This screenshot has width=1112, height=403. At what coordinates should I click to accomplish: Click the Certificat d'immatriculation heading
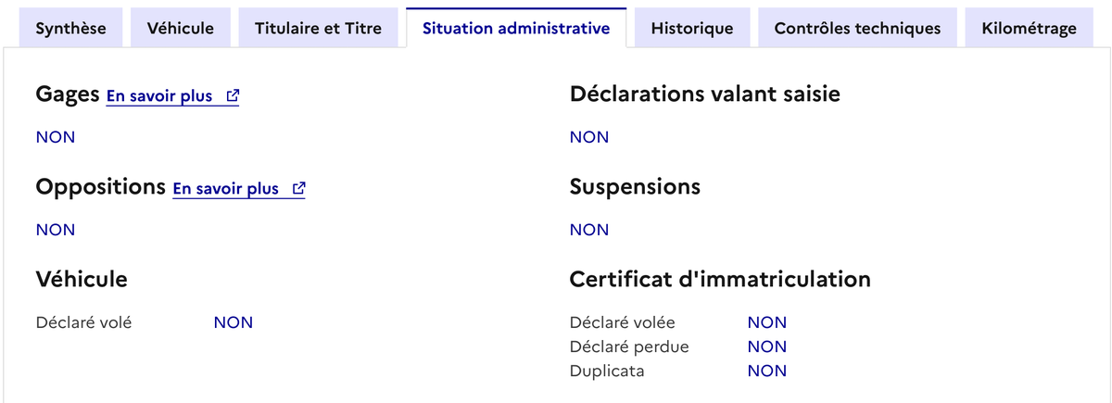click(x=720, y=279)
